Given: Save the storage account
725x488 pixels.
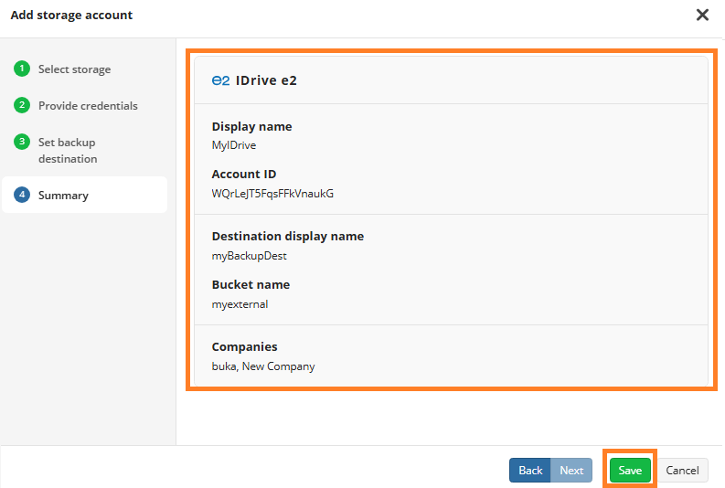Looking at the screenshot, I should 630,470.
